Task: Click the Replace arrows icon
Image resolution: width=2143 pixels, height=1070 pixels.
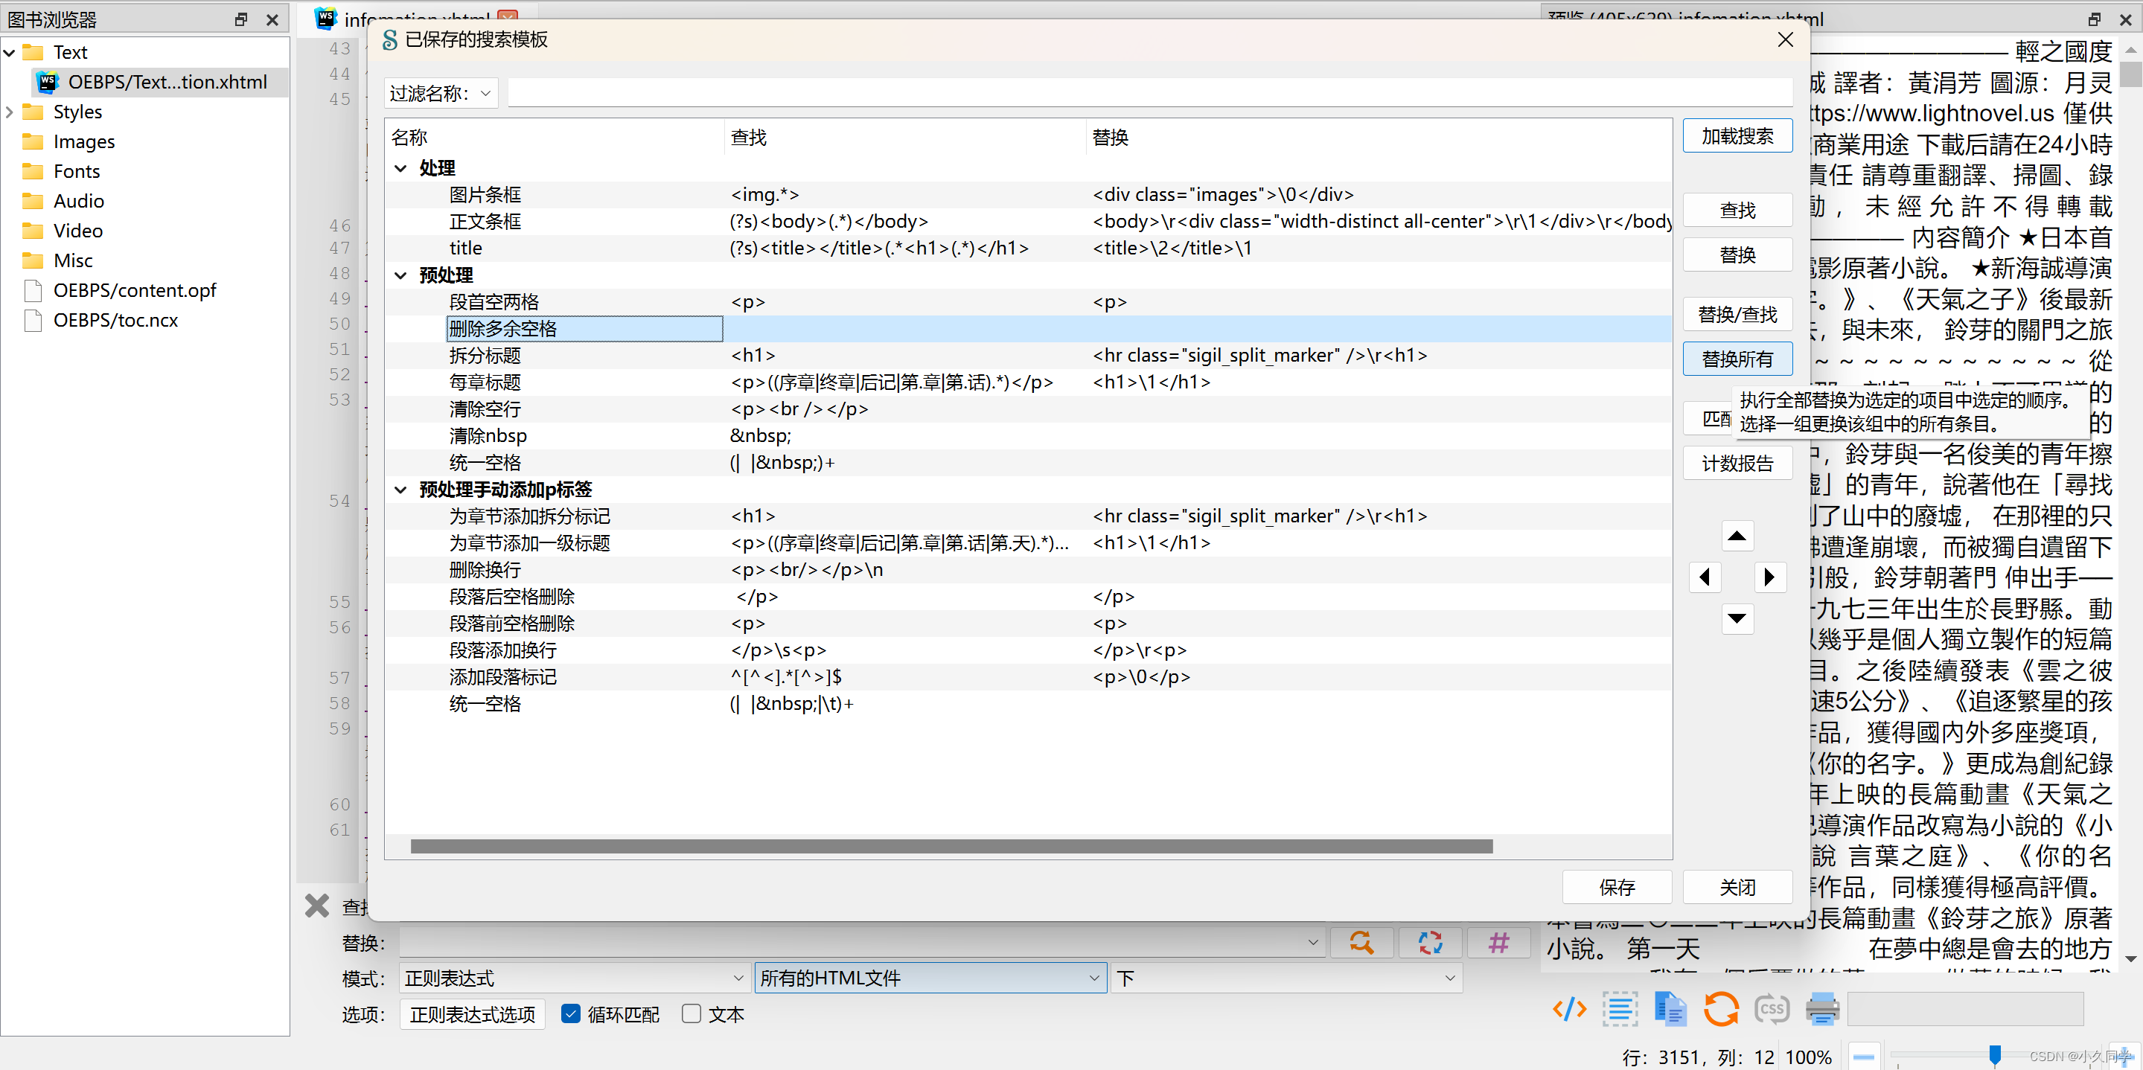Action: [1430, 943]
